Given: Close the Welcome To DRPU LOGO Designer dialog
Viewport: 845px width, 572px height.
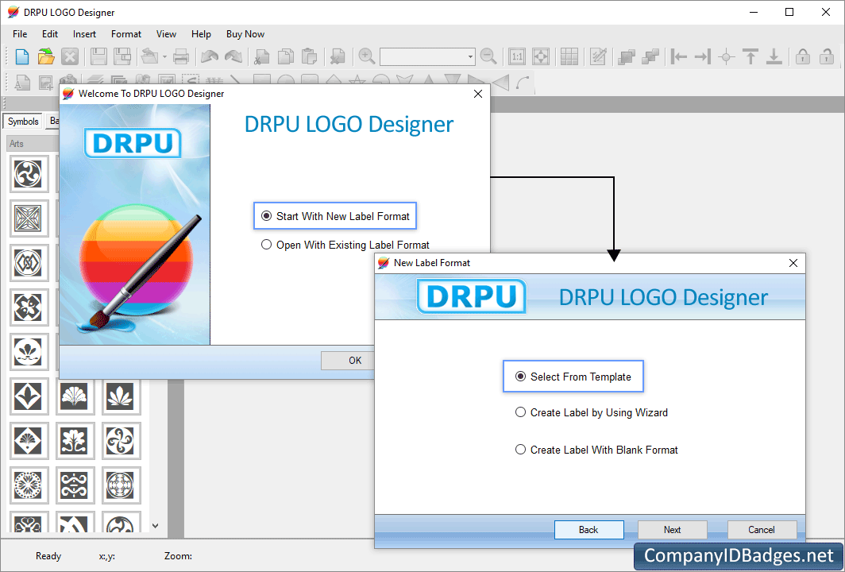Looking at the screenshot, I should coord(477,94).
